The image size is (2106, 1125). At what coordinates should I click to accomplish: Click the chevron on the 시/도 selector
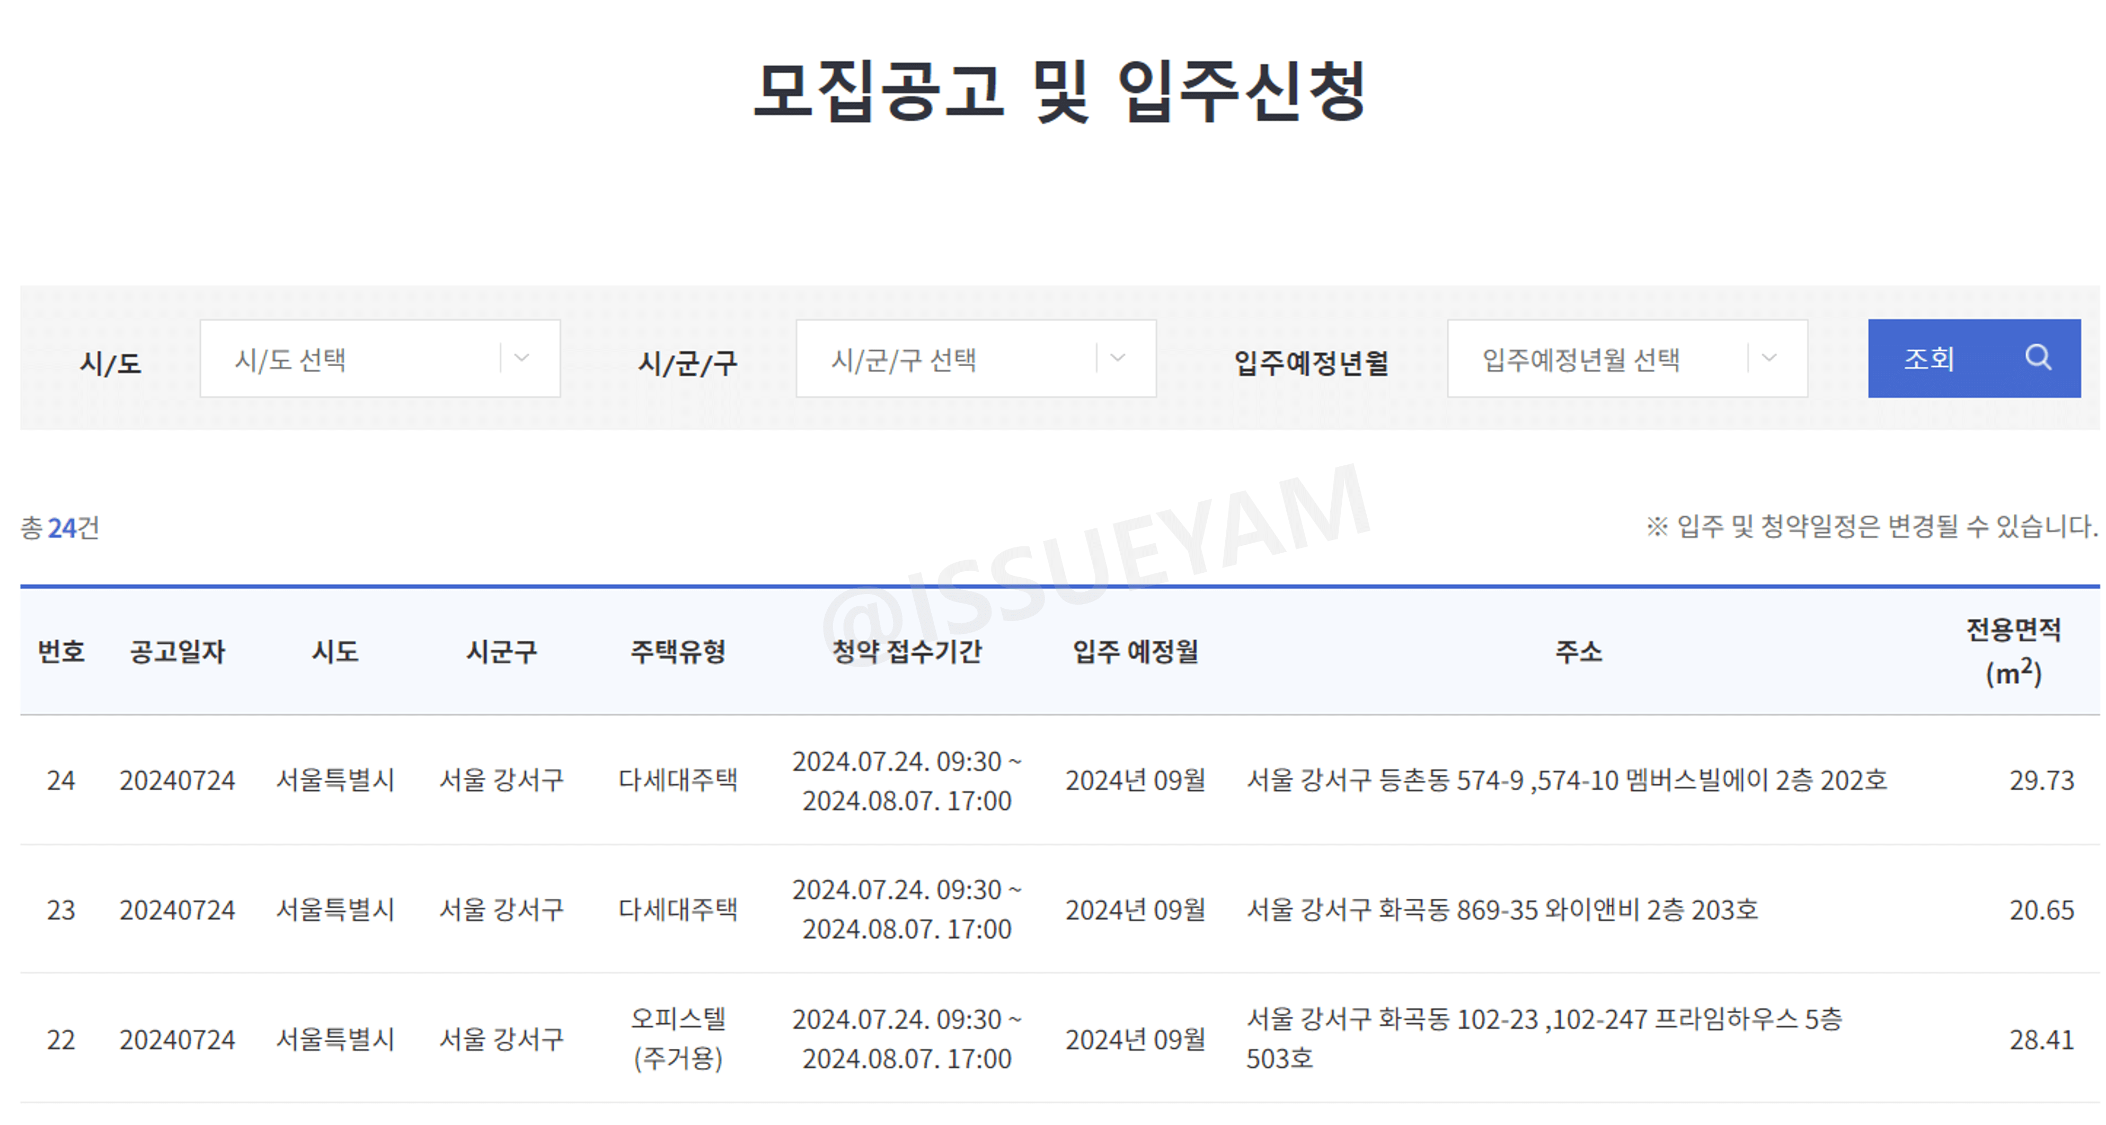click(521, 358)
